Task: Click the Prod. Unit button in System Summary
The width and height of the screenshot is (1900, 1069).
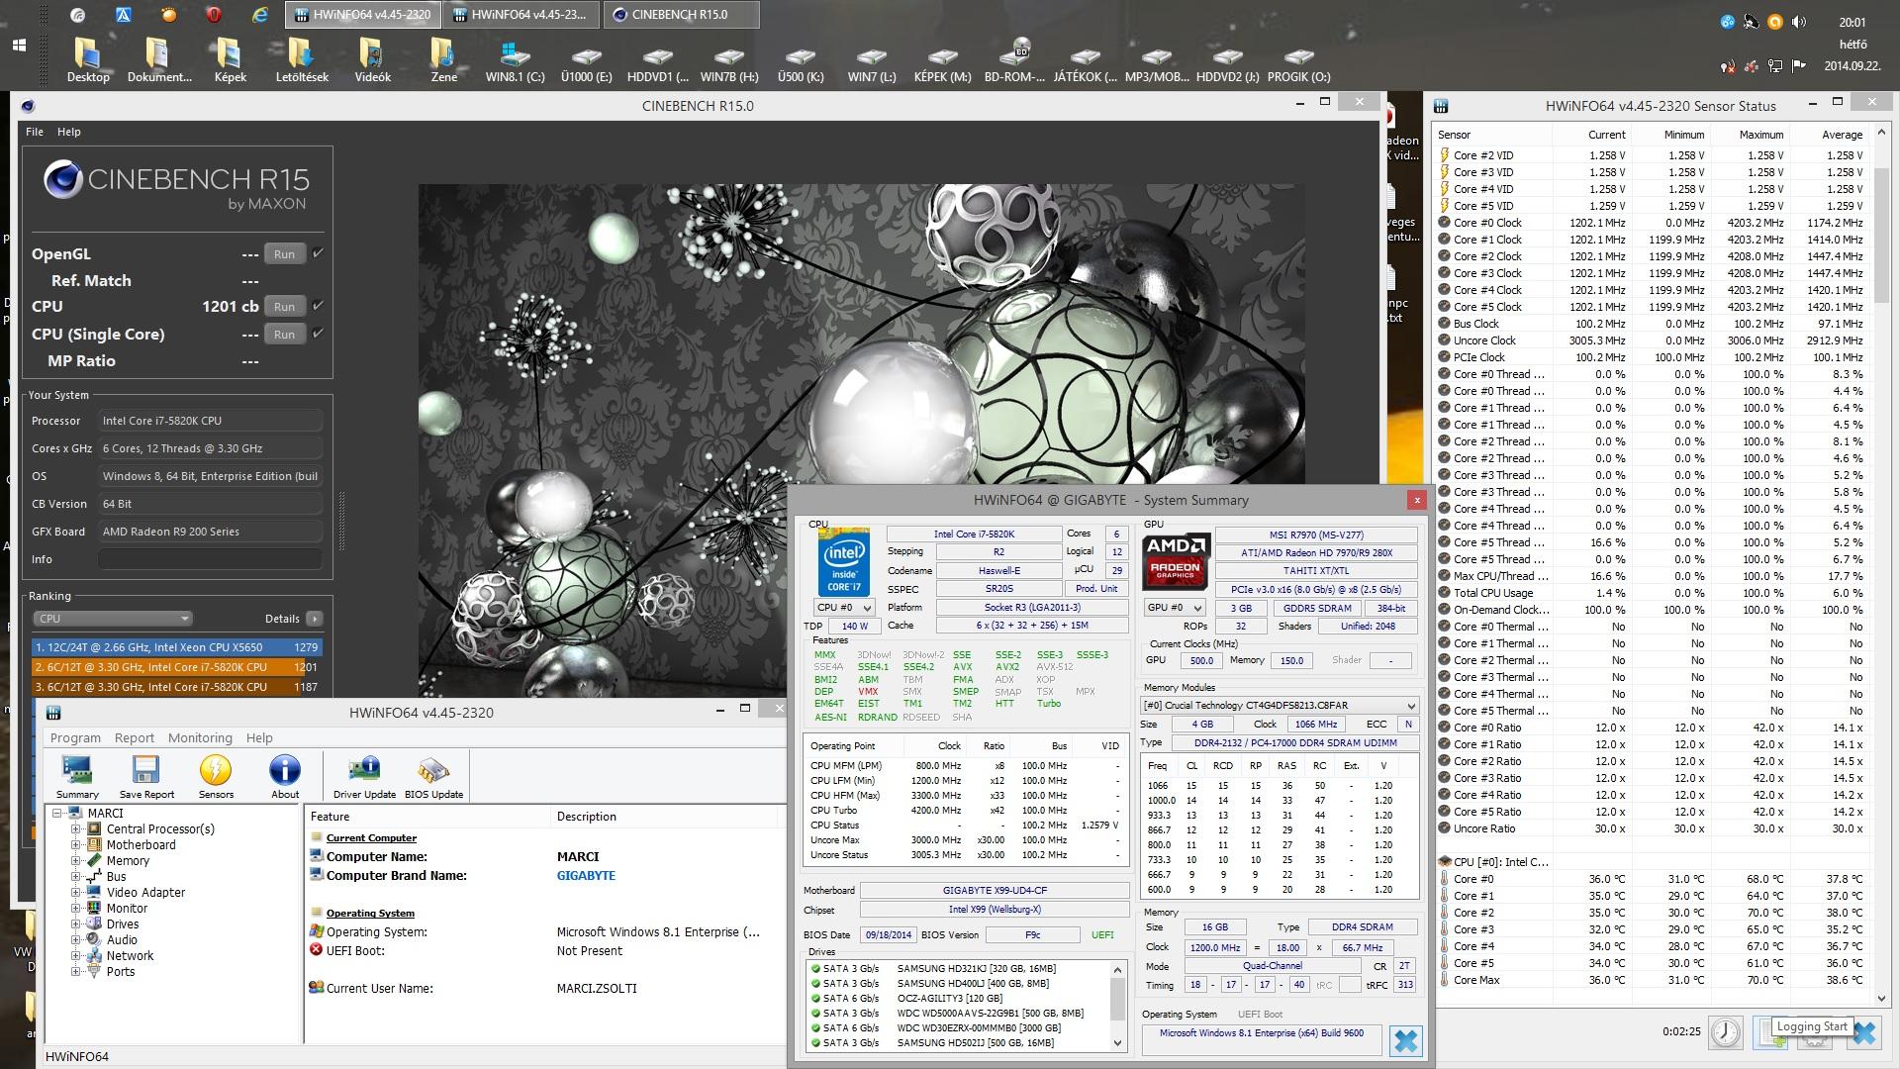Action: 1096,589
